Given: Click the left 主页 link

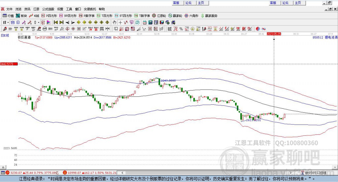Looking at the screenshot, I should pyautogui.click(x=201, y=3).
